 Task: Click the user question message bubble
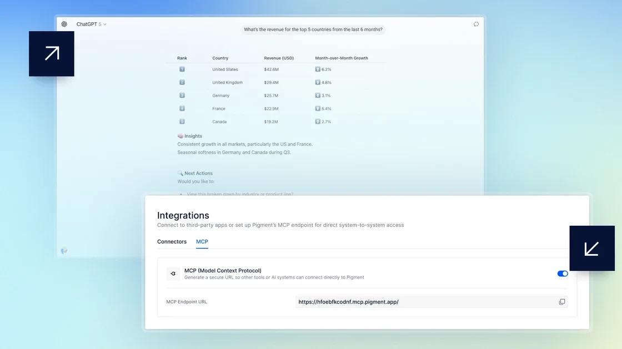pos(313,29)
